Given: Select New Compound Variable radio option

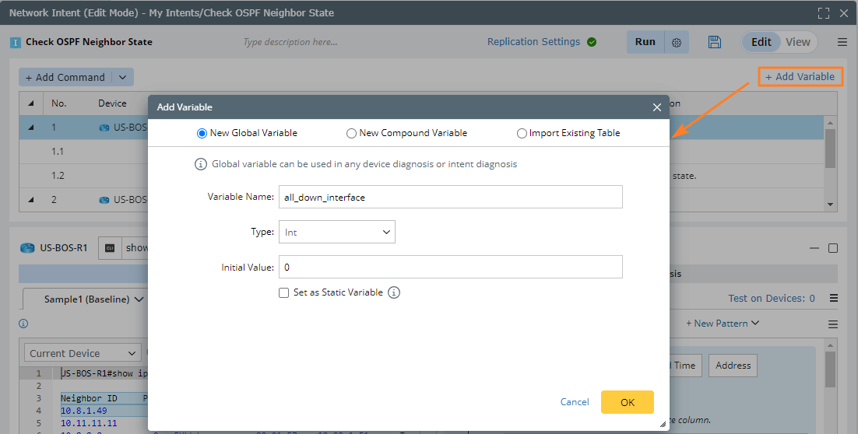Looking at the screenshot, I should [351, 133].
